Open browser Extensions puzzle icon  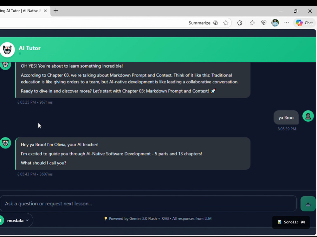point(240,23)
